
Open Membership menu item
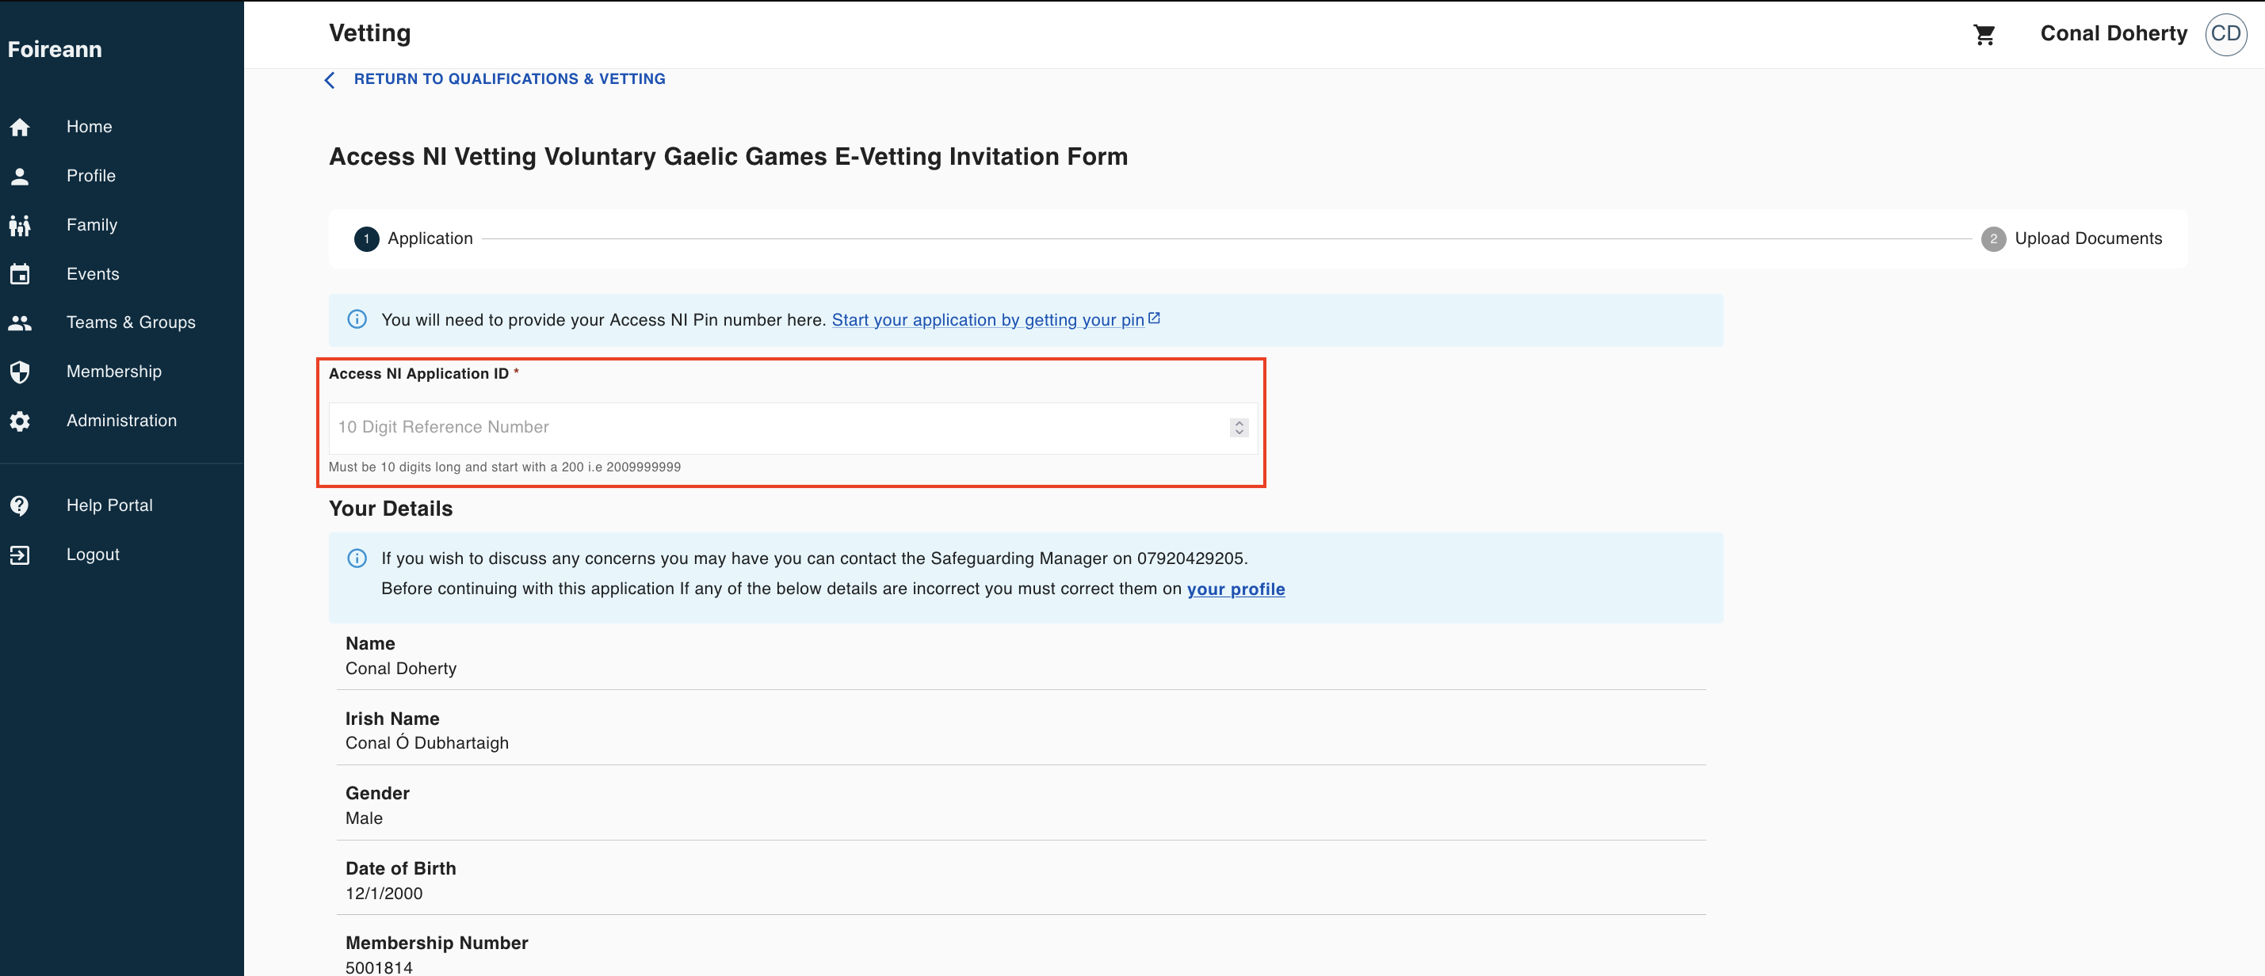click(x=113, y=372)
